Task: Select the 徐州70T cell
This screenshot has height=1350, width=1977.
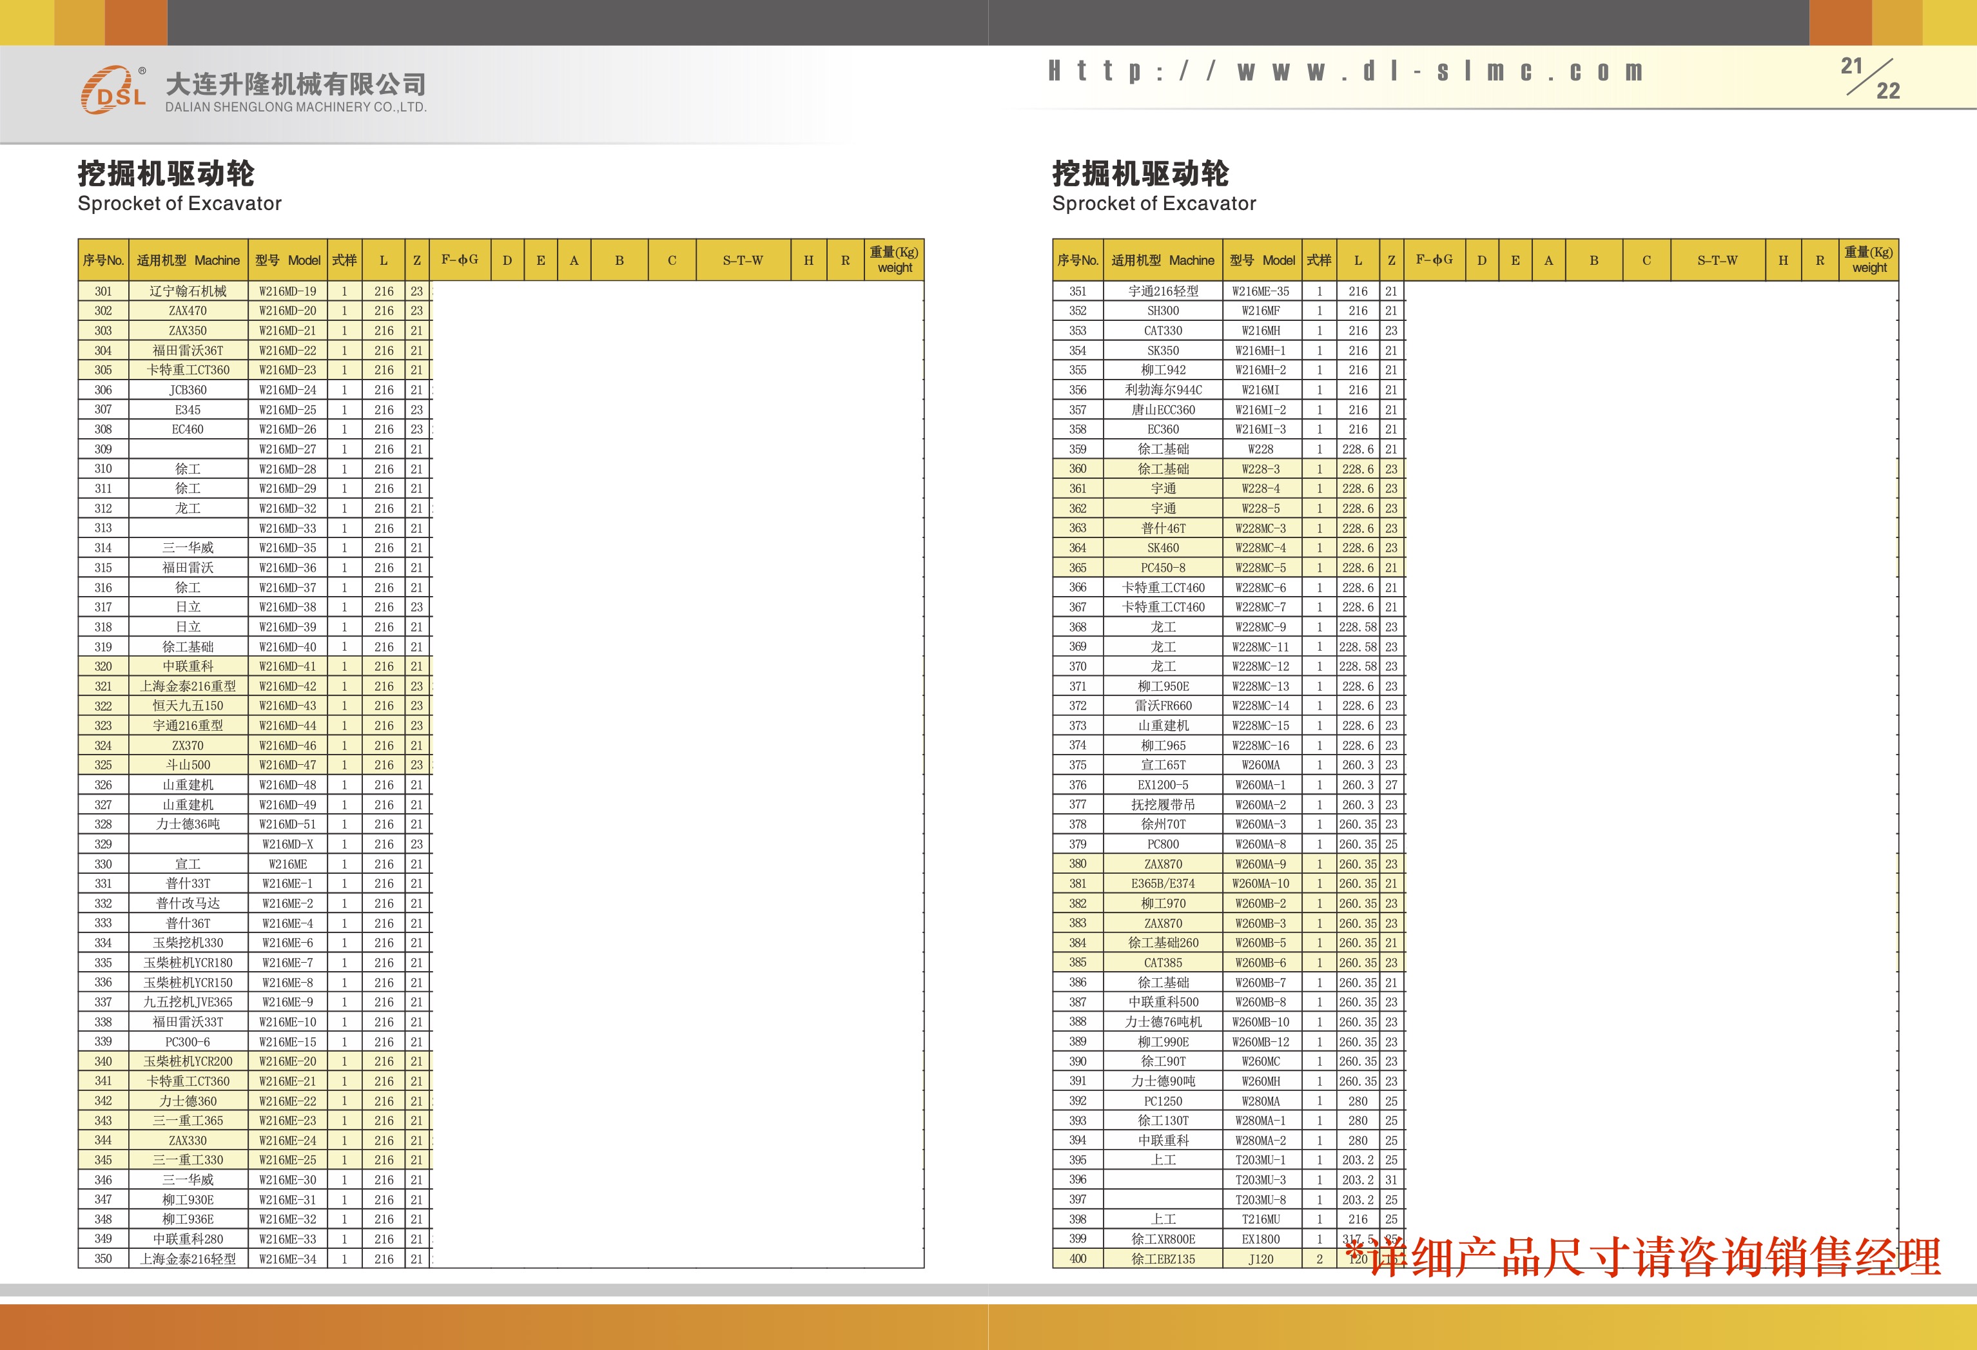Action: (1163, 824)
